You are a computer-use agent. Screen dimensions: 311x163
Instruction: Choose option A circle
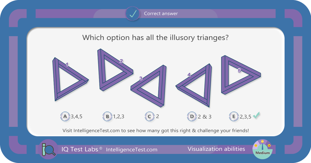pyautogui.click(x=65, y=117)
